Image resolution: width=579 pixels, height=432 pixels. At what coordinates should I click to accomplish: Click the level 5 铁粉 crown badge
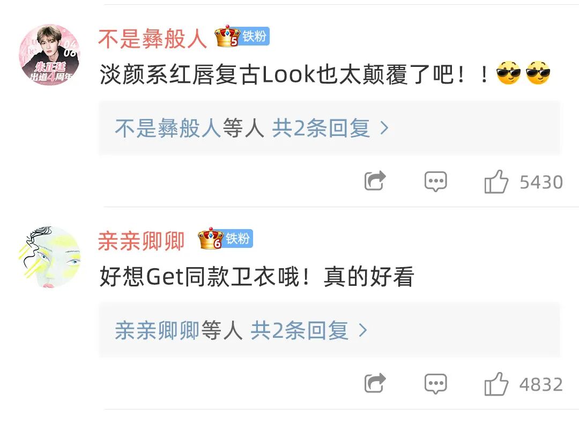pos(242,36)
